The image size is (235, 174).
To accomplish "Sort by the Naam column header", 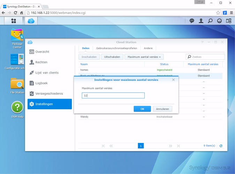I will click(x=111, y=64).
